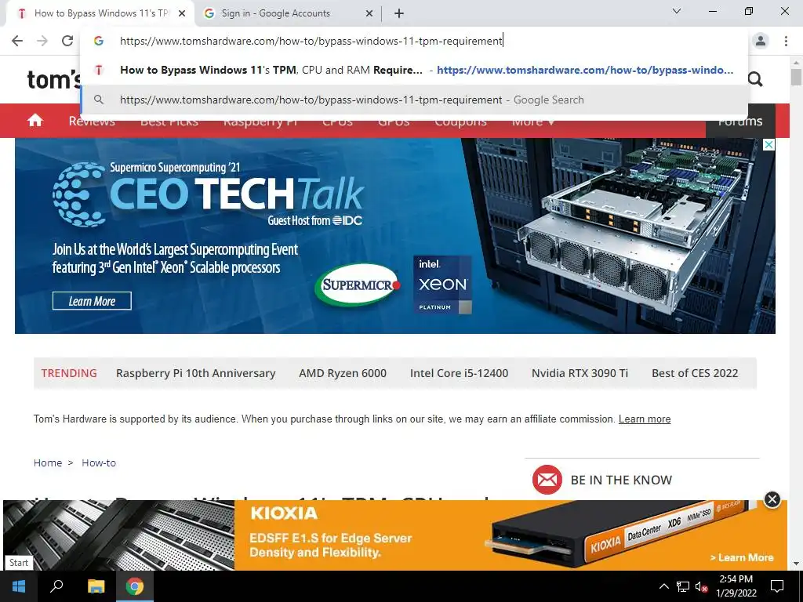Open File Explorer from the taskbar
The height and width of the screenshot is (602, 803).
pos(96,586)
